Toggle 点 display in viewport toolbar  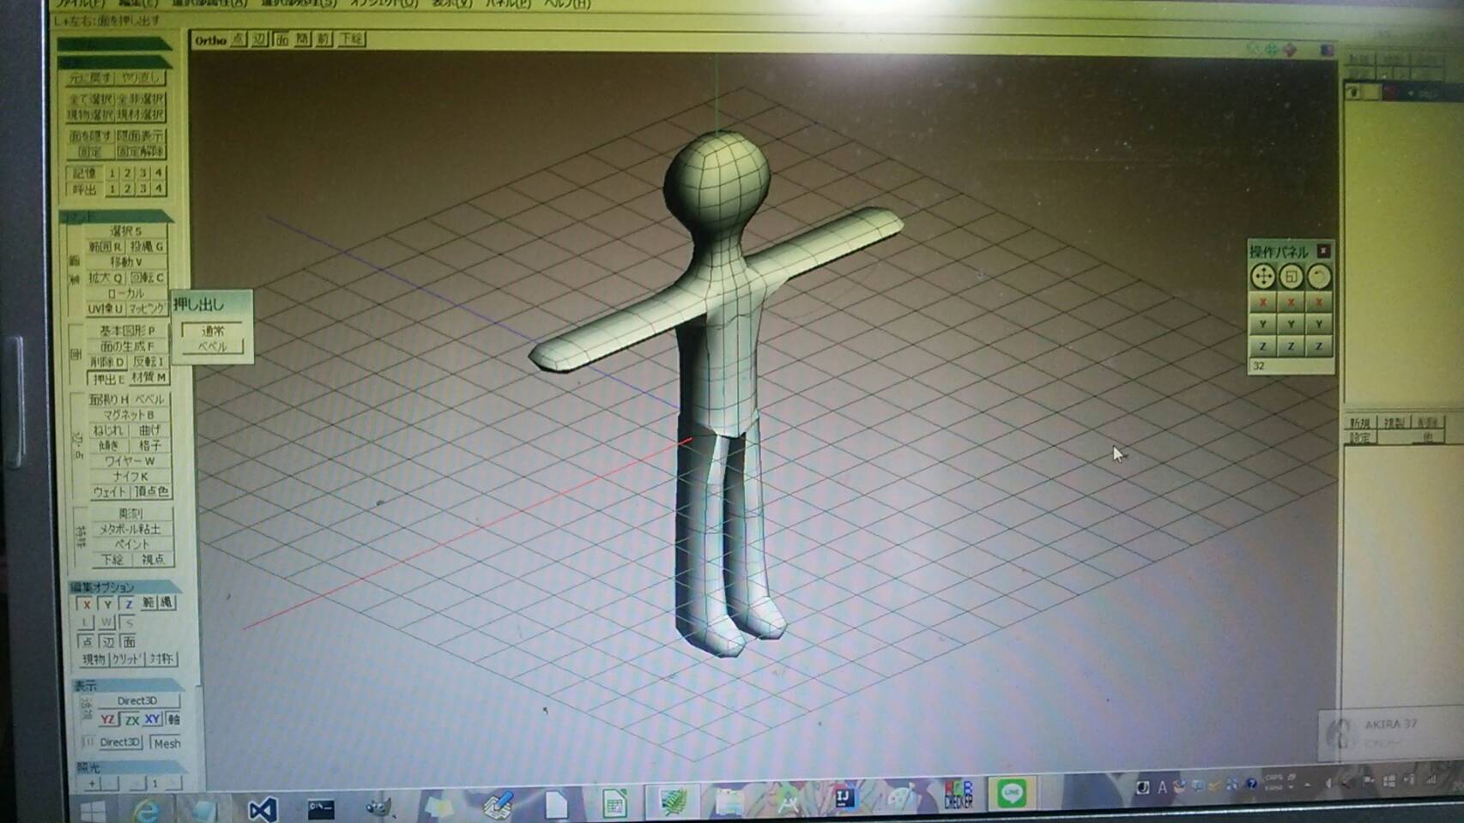(239, 39)
